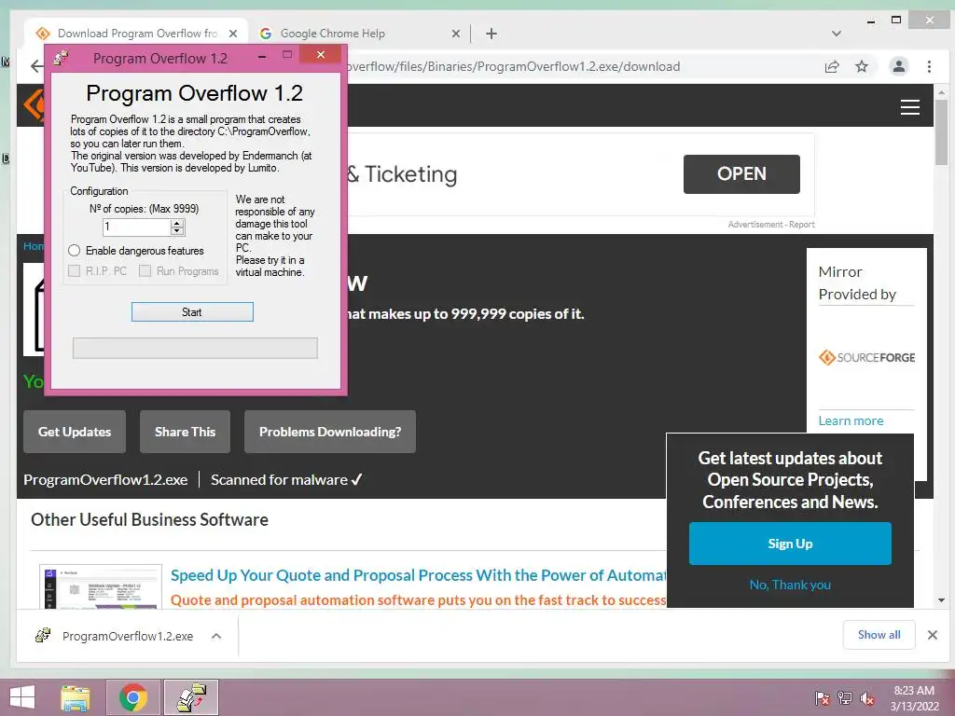Click the scrollbar up arrow
This screenshot has width=955, height=716.
coord(941,92)
